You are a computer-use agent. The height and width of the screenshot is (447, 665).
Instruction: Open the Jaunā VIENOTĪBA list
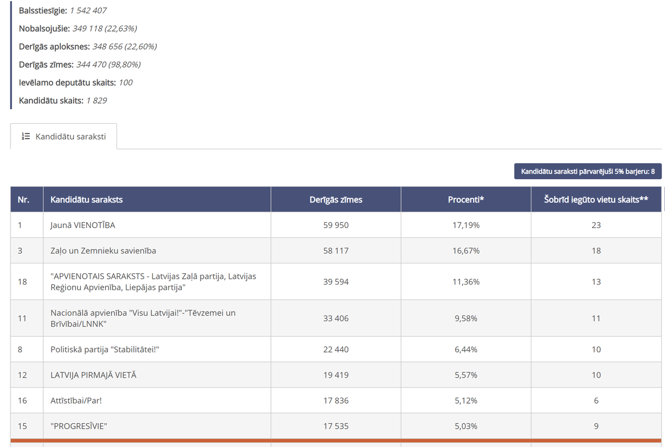point(83,225)
